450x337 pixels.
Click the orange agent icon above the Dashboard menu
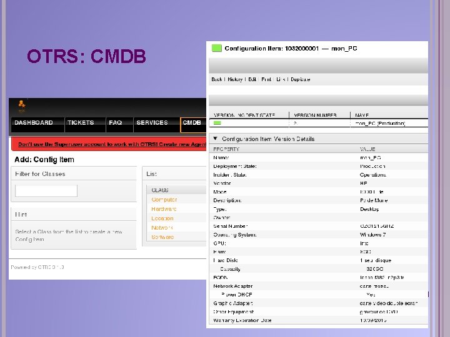(x=22, y=104)
